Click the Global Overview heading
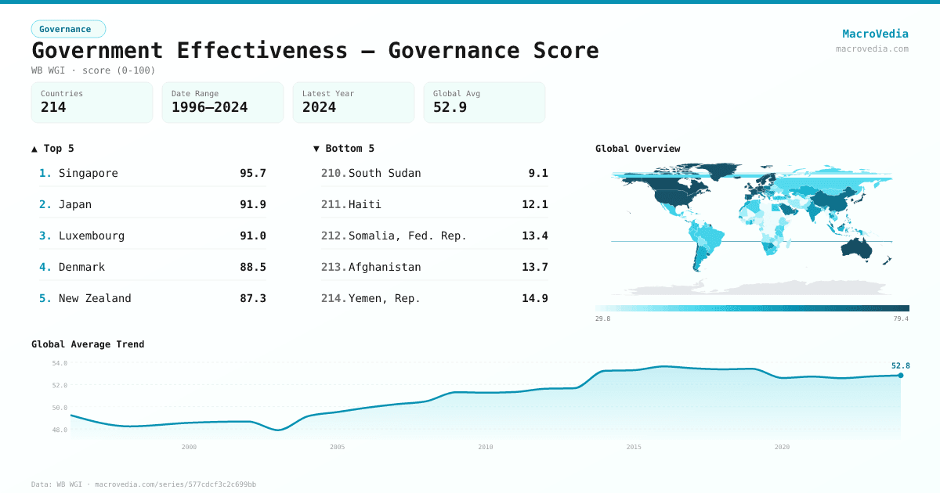 638,149
